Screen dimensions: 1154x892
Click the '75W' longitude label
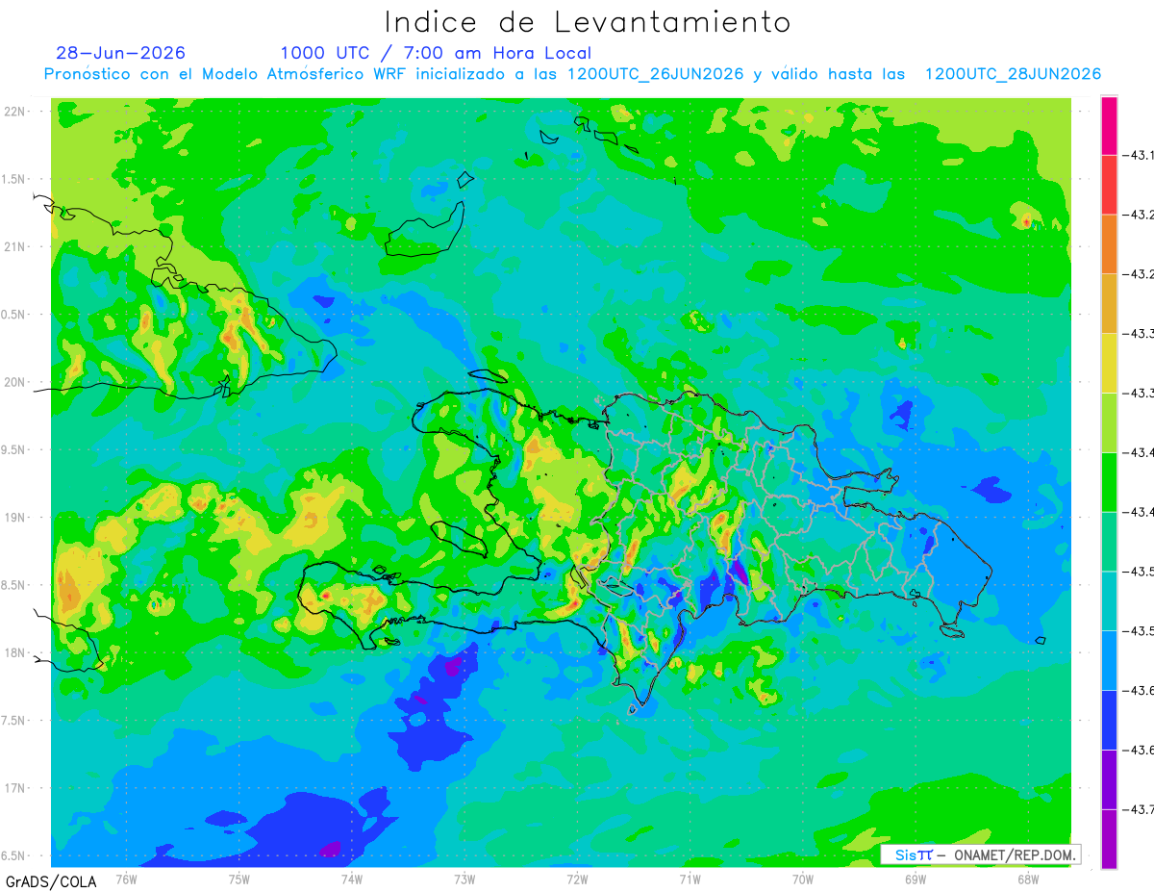(239, 879)
